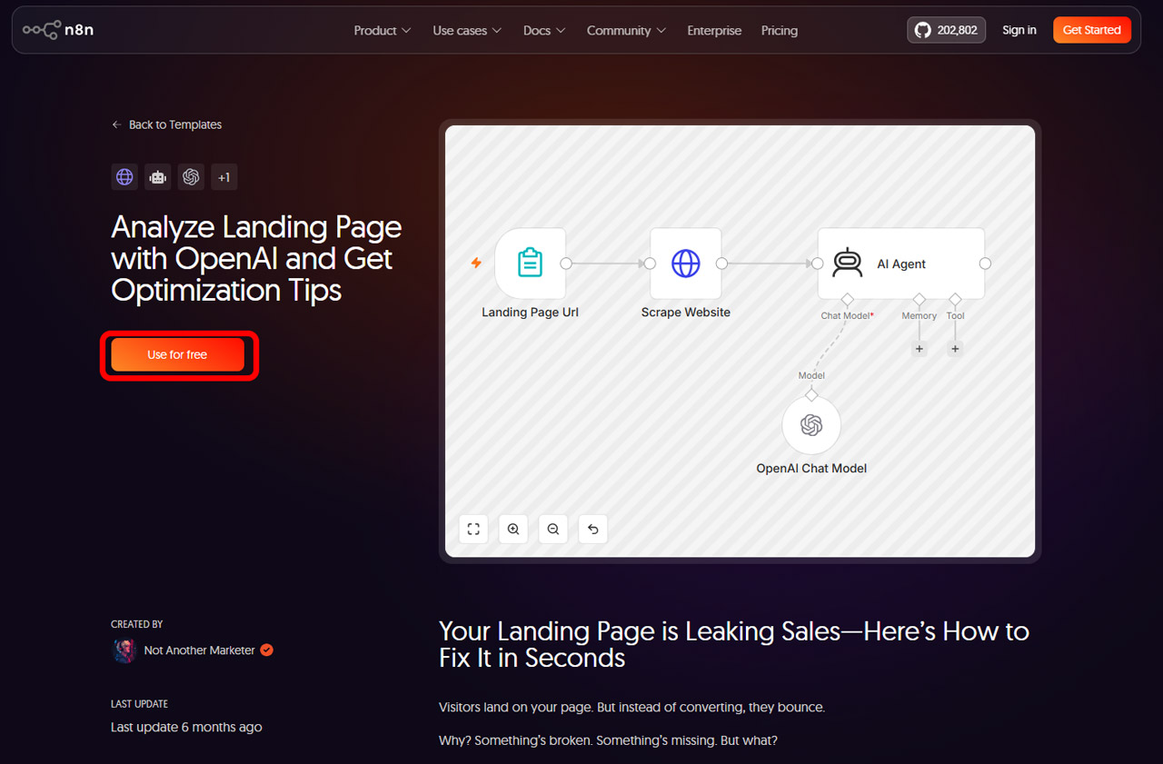Click the lightning trigger icon beside Landing Page Url

[476, 263]
